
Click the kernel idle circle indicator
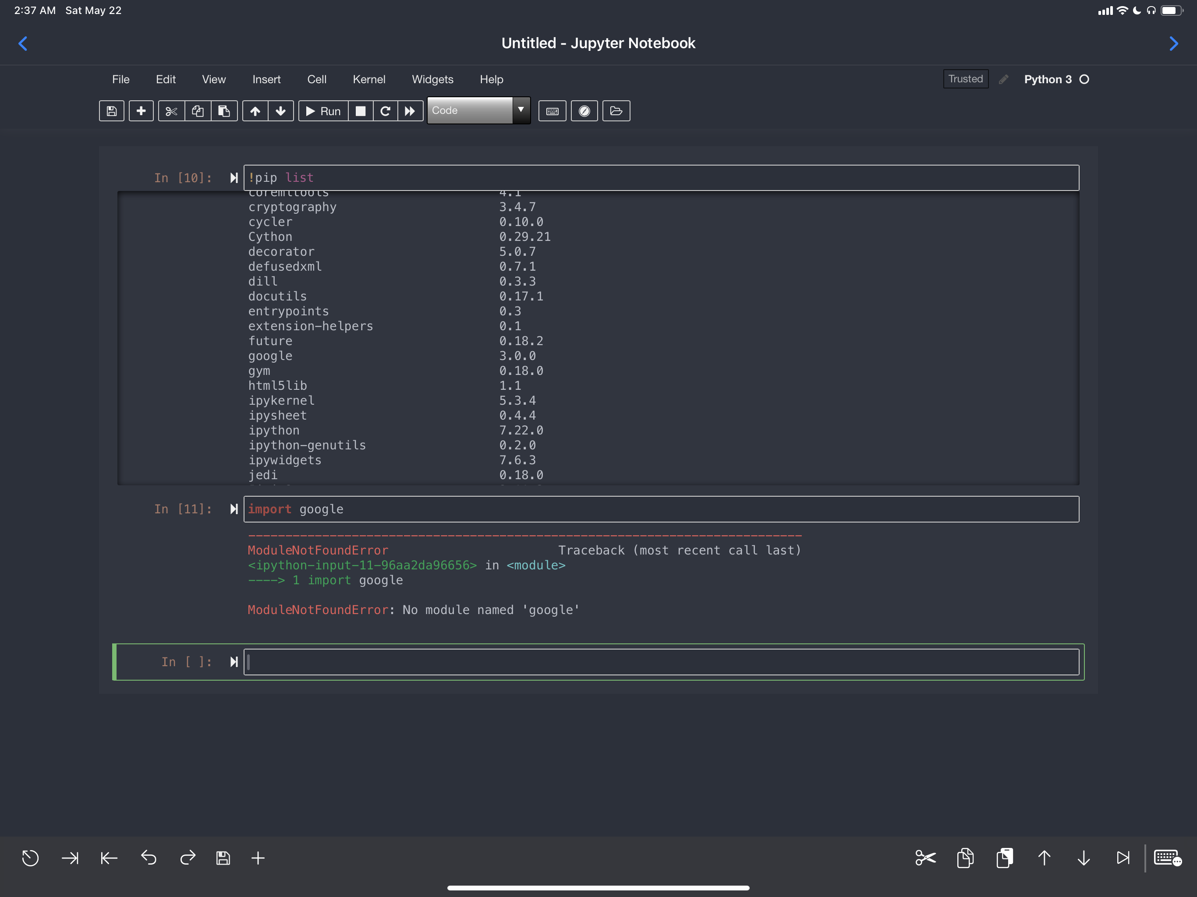1084,80
